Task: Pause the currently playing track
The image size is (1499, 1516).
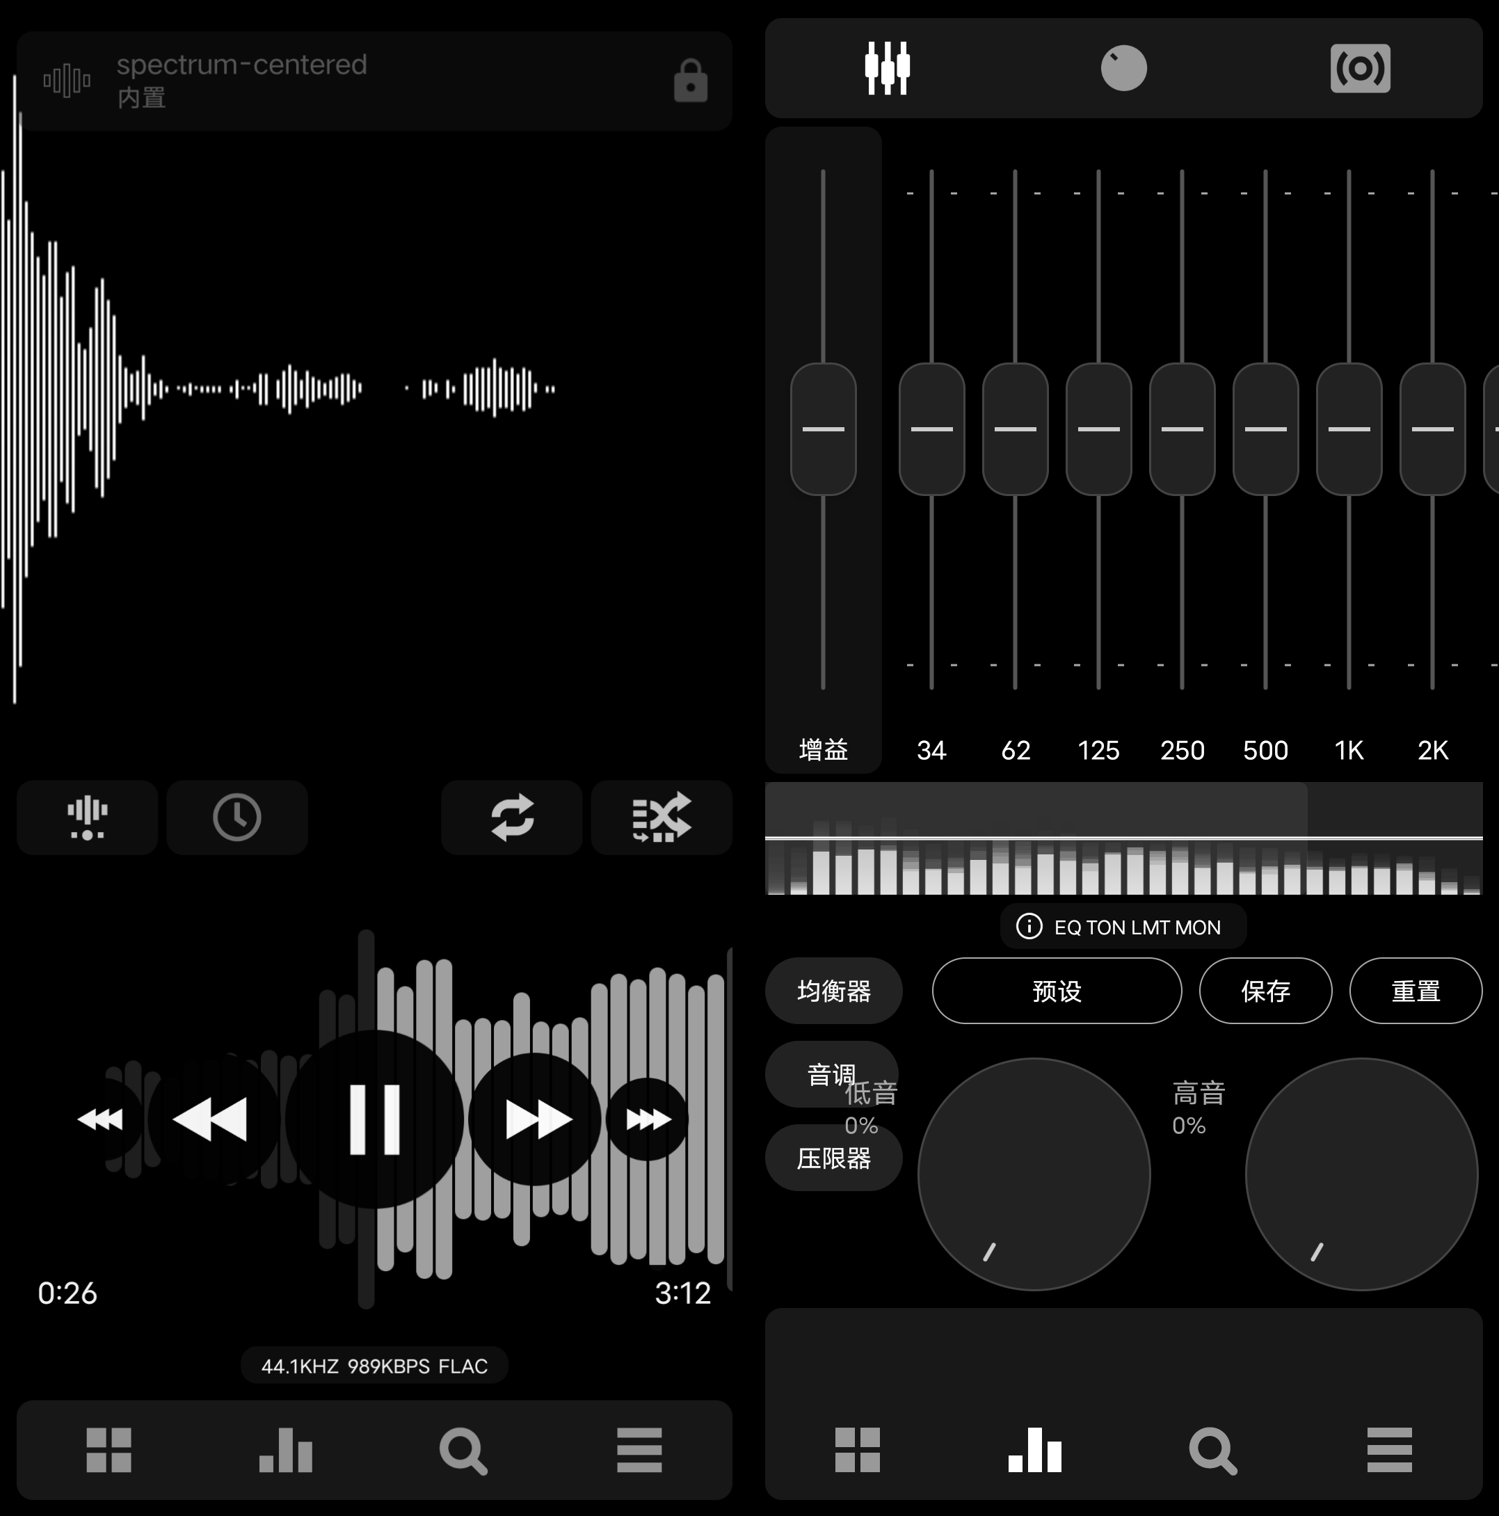Action: click(375, 1119)
